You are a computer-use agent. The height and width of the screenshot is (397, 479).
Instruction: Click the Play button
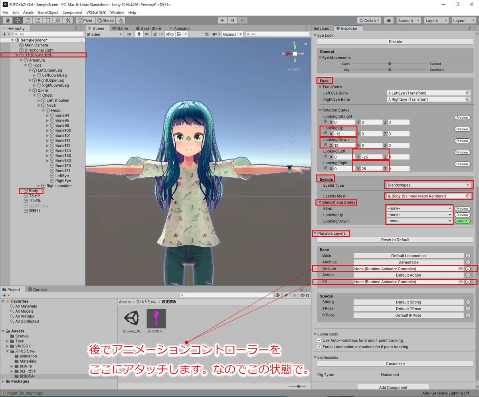click(223, 20)
